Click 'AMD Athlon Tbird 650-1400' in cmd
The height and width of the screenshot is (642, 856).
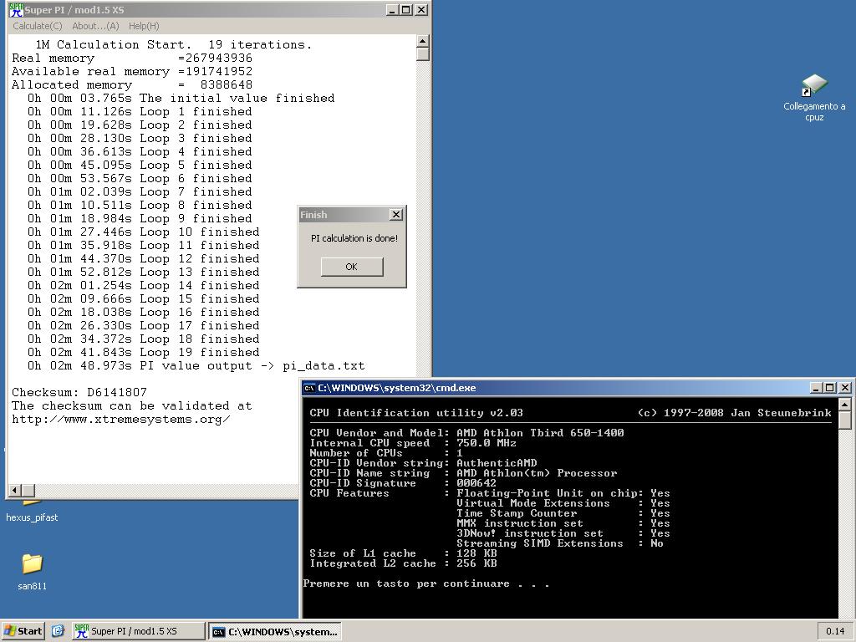pyautogui.click(x=540, y=433)
